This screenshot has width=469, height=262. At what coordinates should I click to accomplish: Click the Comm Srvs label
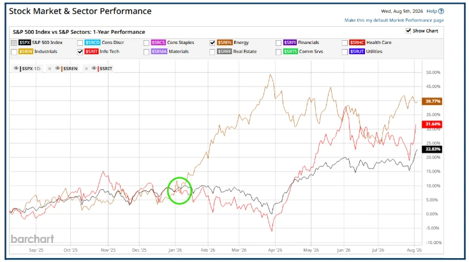tap(311, 52)
